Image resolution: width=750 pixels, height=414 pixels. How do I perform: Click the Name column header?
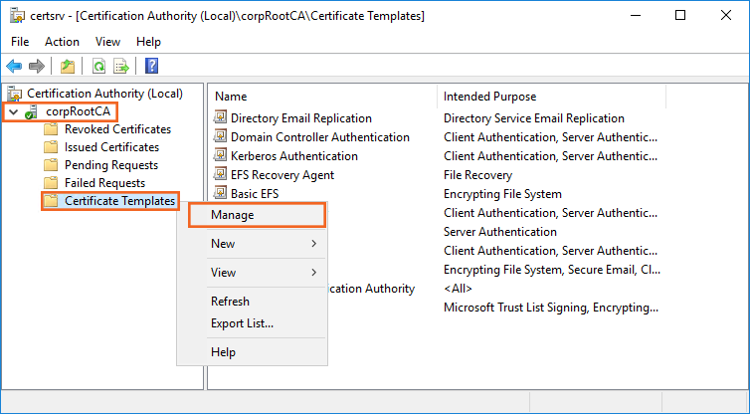[x=231, y=97]
